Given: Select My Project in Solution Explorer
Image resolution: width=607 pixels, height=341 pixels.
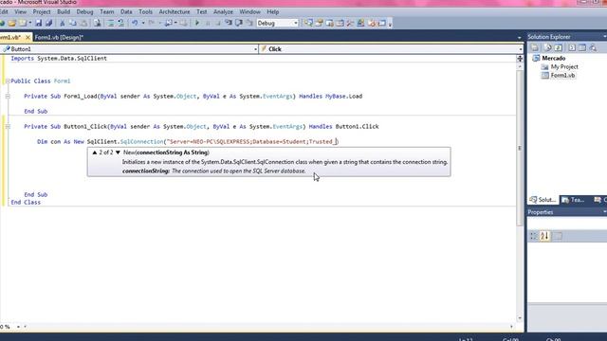Looking at the screenshot, I should point(564,67).
